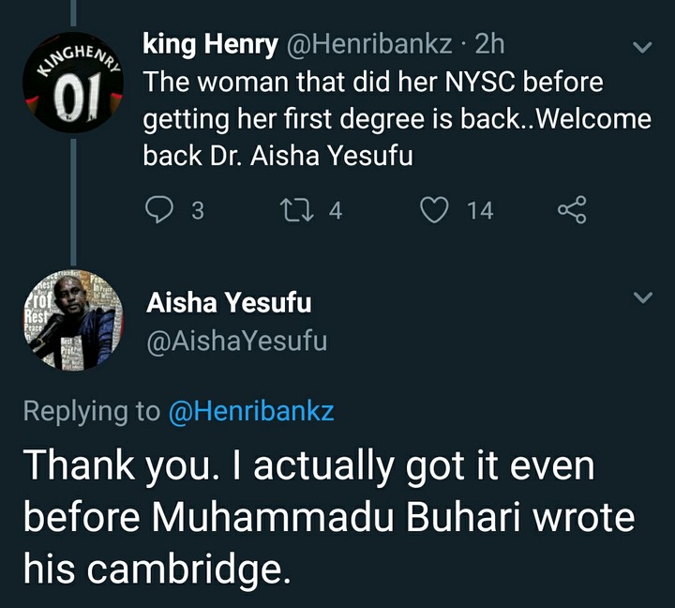Click the "Aisha Yesufu" display name
Image resolution: width=675 pixels, height=608 pixels.
coord(229,303)
